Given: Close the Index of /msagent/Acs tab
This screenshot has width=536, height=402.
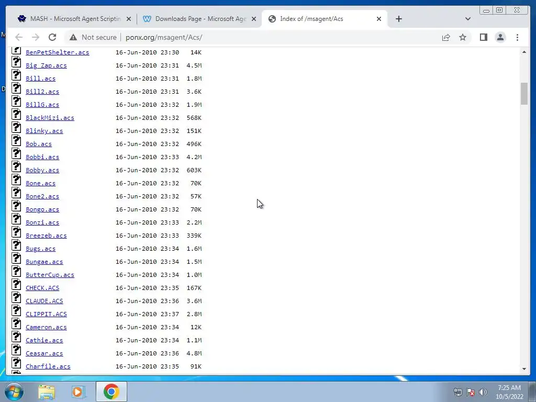Looking at the screenshot, I should (x=379, y=19).
